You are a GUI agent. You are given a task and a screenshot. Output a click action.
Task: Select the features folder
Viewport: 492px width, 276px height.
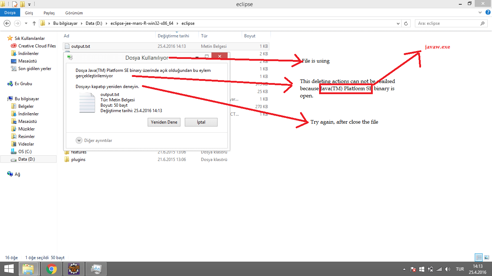coord(79,152)
